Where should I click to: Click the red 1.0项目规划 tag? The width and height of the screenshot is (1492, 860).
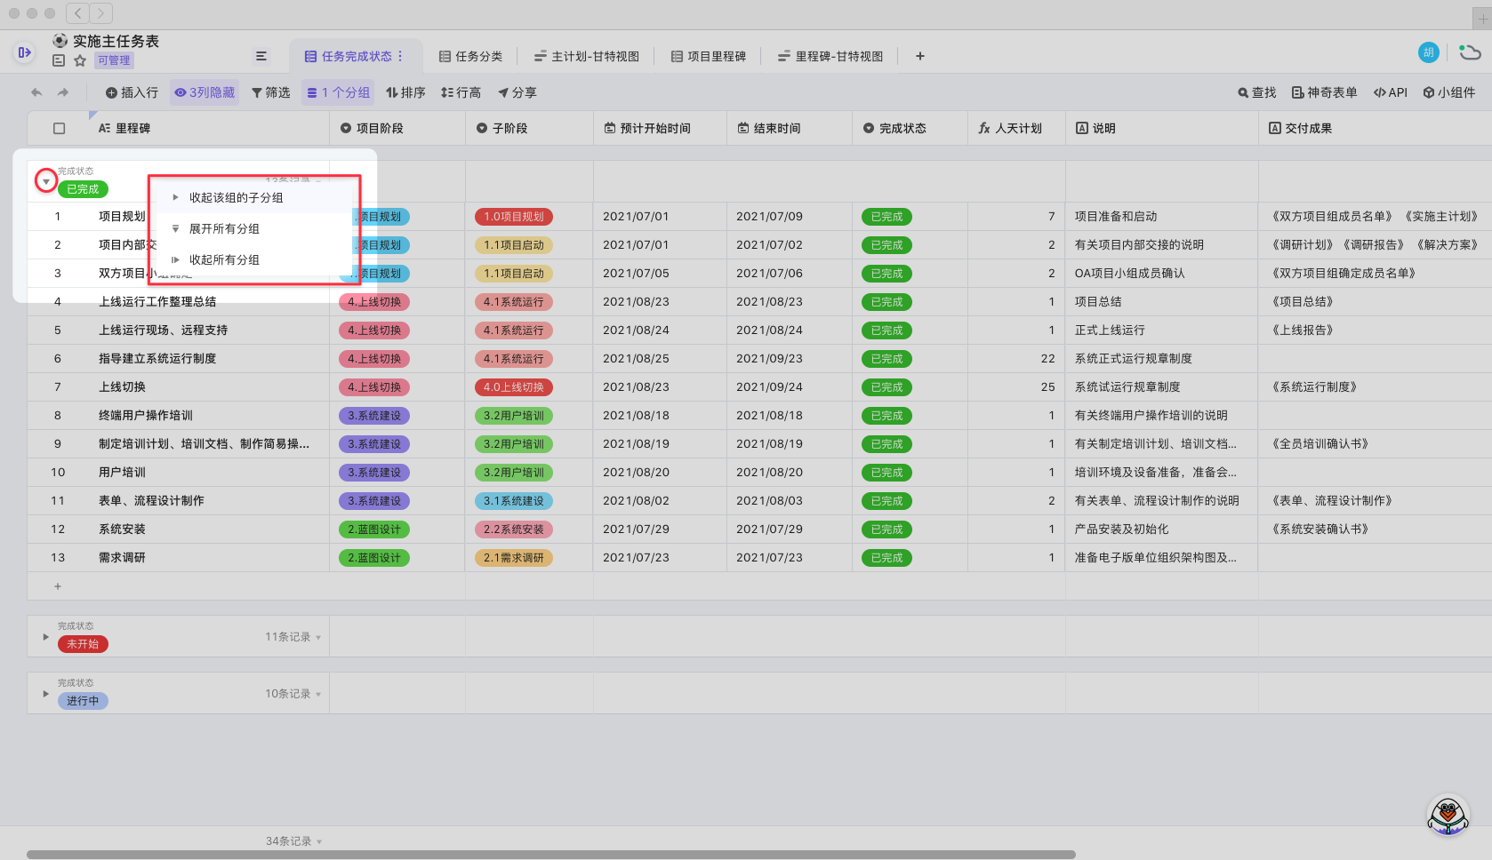[x=514, y=217]
